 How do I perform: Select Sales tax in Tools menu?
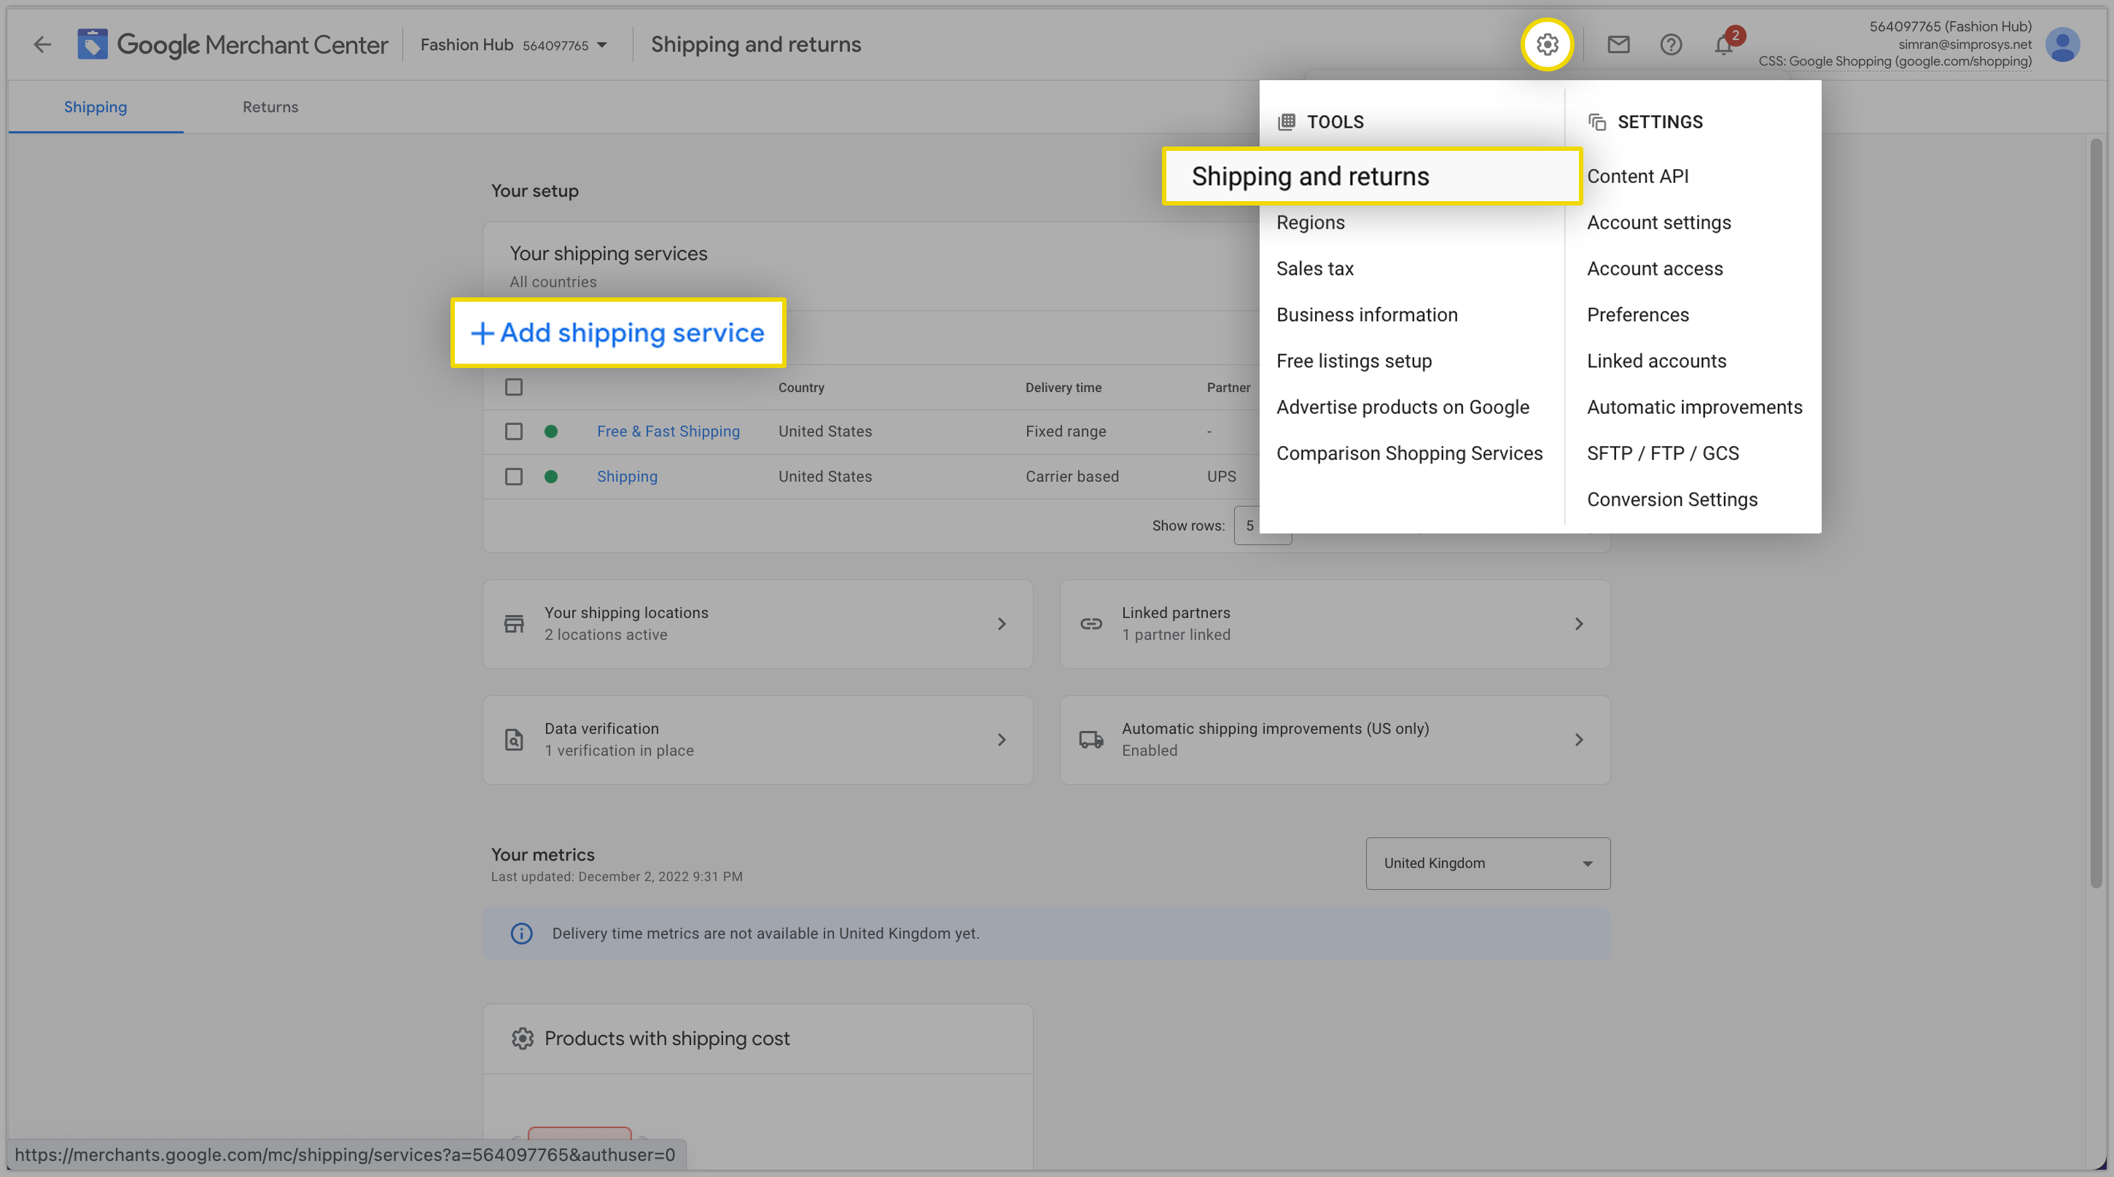click(1314, 268)
